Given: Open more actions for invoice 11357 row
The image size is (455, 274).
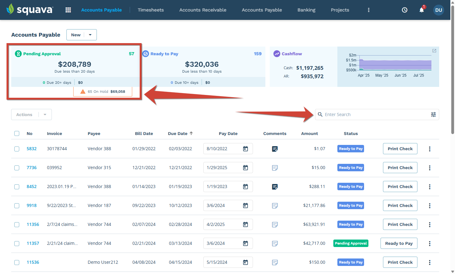Looking at the screenshot, I should point(430,244).
